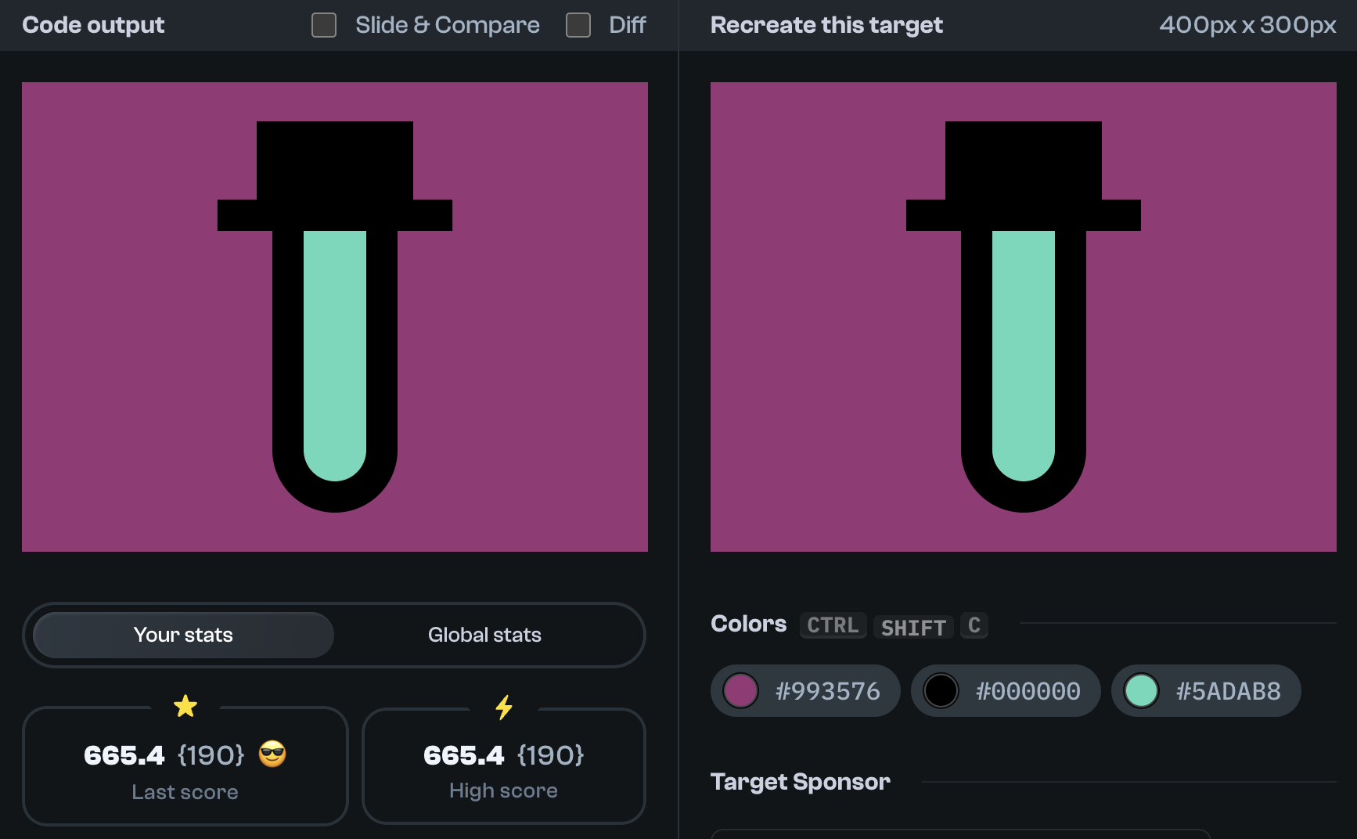Click the High score label
1357x839 pixels.
(503, 790)
